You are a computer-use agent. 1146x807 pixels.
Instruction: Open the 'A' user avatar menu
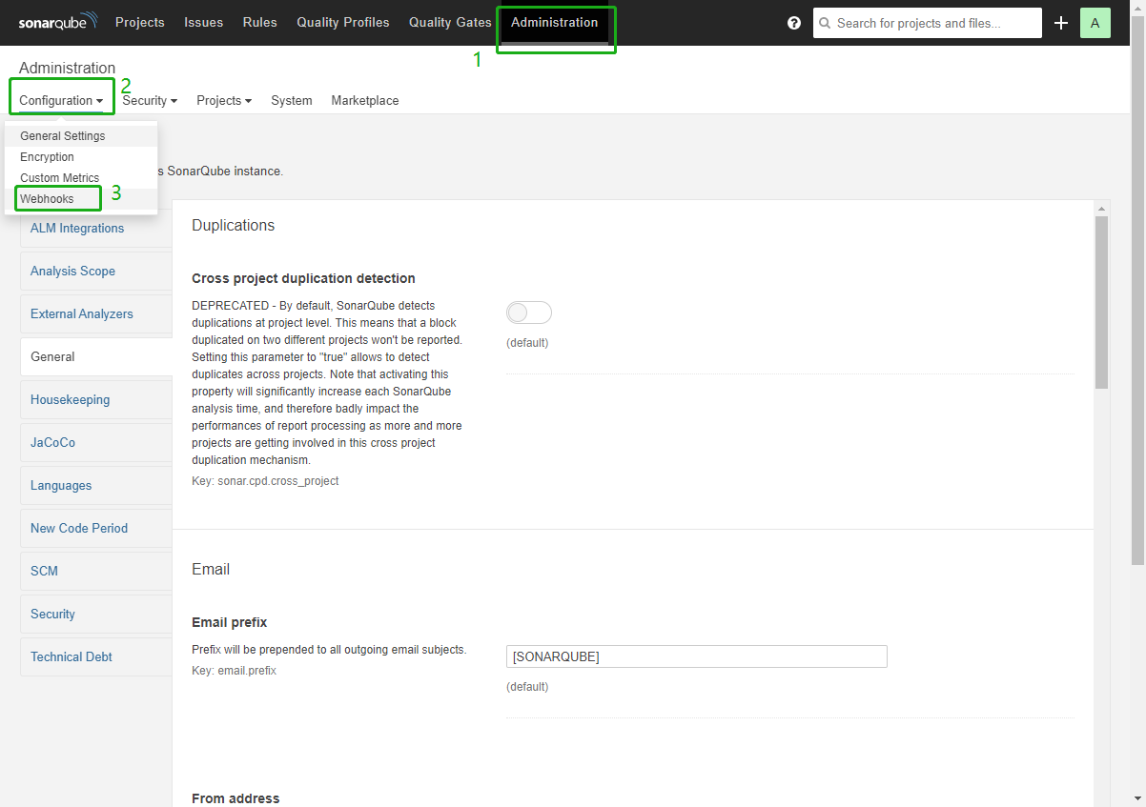[1095, 22]
